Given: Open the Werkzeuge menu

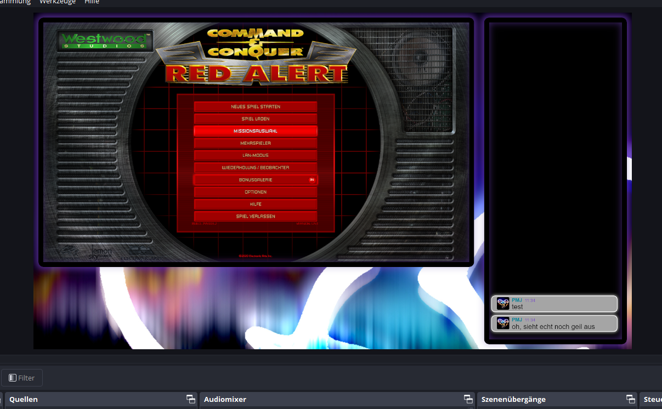Looking at the screenshot, I should tap(58, 2).
